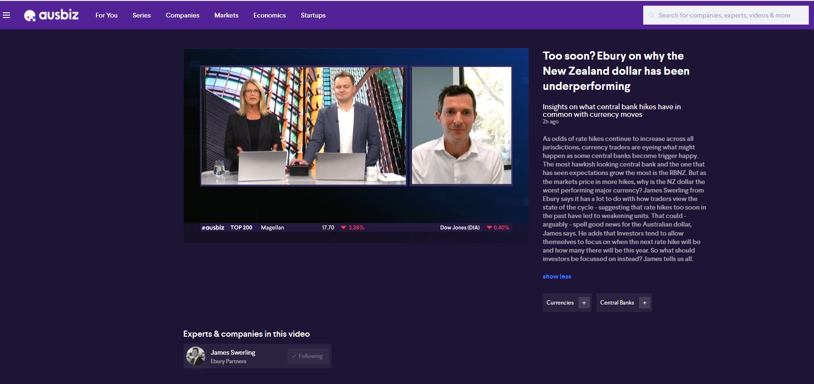
Task: Click the video title about New Zealand dollar
Action: pyautogui.click(x=616, y=71)
